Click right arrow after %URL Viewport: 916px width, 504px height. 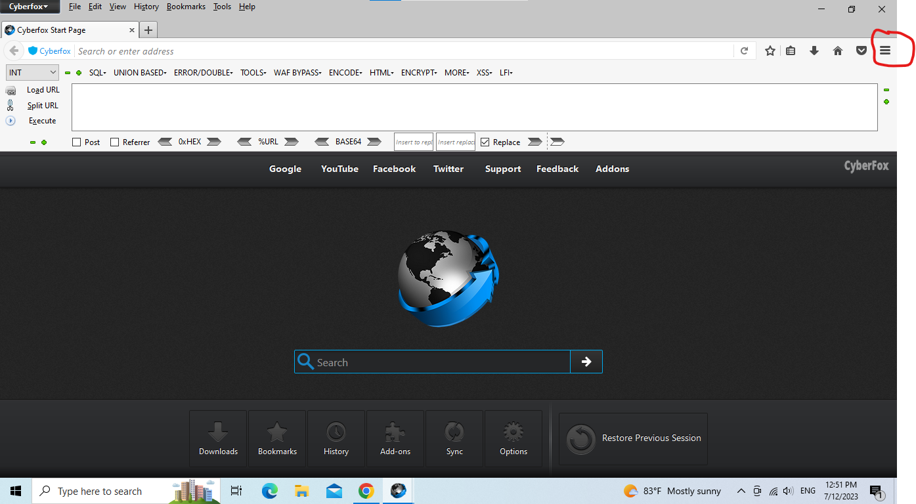(292, 142)
